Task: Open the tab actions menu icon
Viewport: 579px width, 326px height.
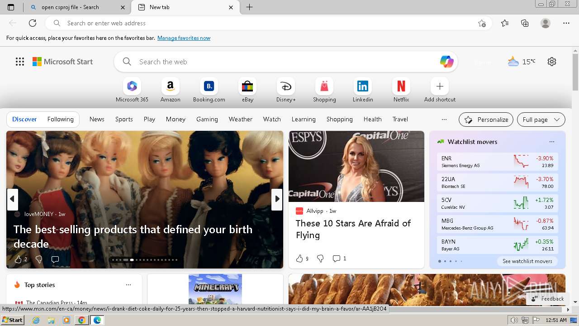Action: click(11, 7)
